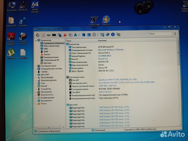This screenshot has width=188, height=141.
Task: Select Разгон in the tree
Action: [47, 54]
